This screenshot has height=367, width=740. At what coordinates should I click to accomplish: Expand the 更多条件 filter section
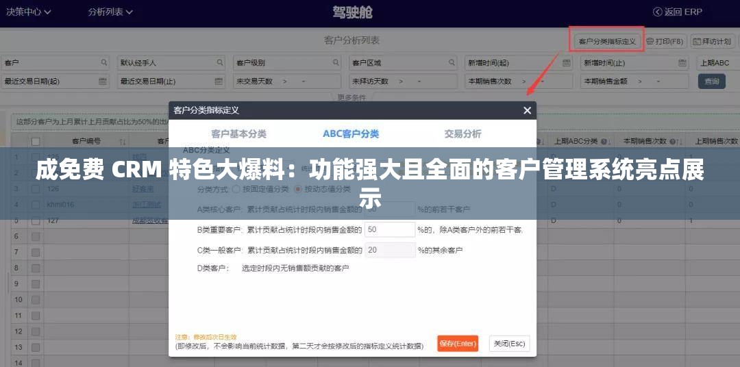tap(351, 98)
